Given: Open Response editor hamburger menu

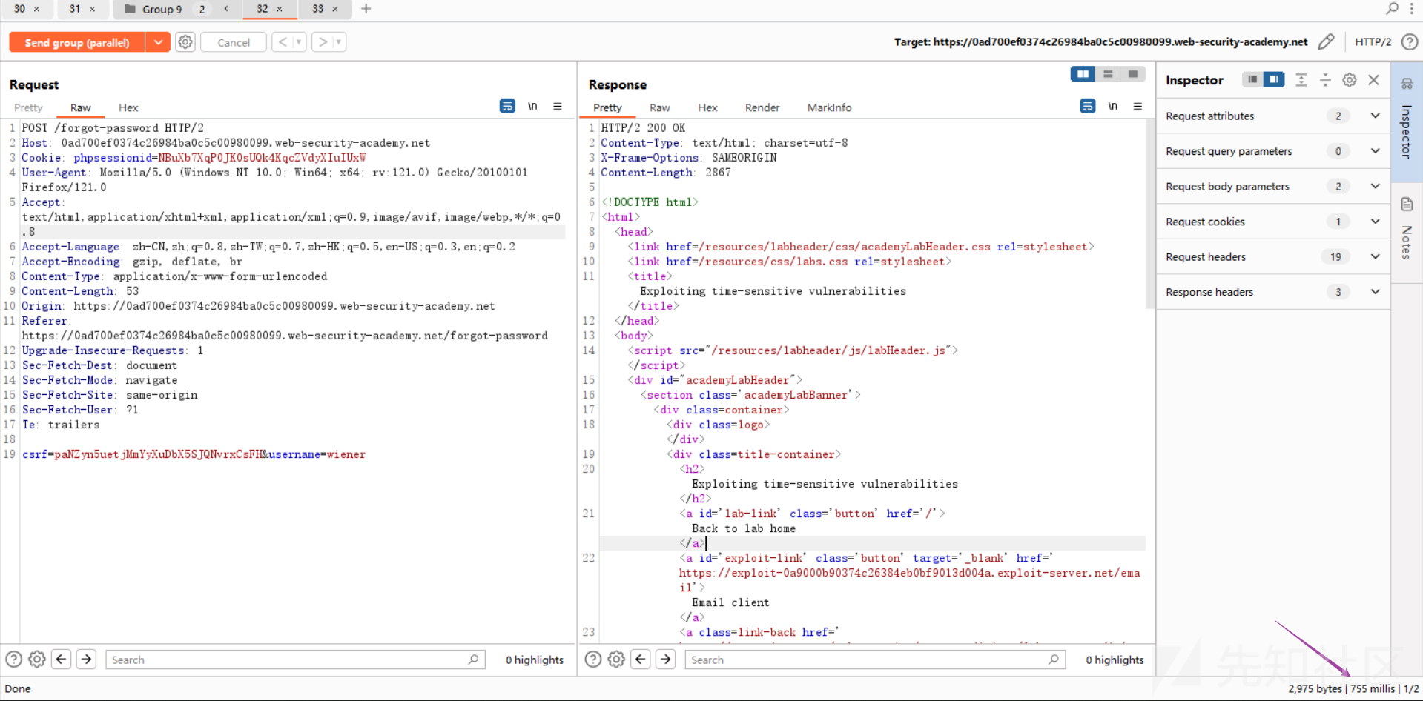Looking at the screenshot, I should (1138, 106).
